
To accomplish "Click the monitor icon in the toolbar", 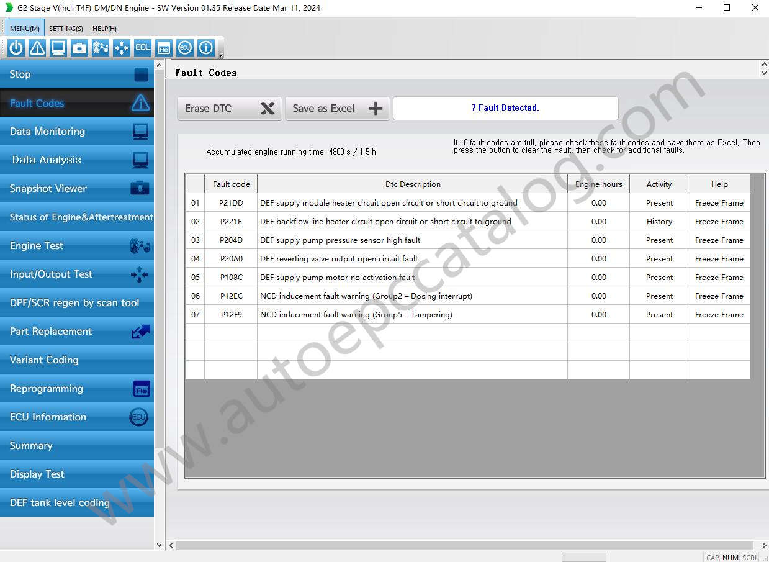I will tap(58, 48).
